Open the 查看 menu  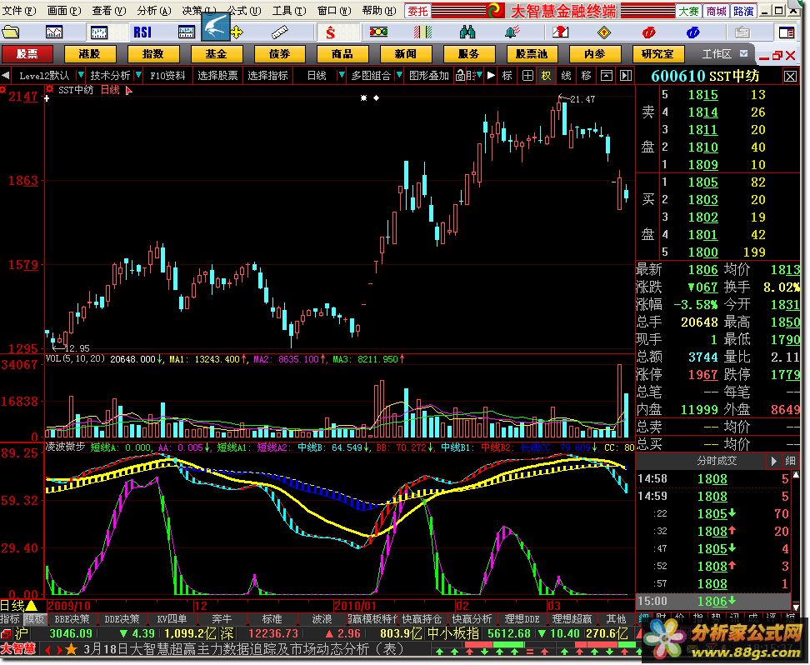[109, 10]
